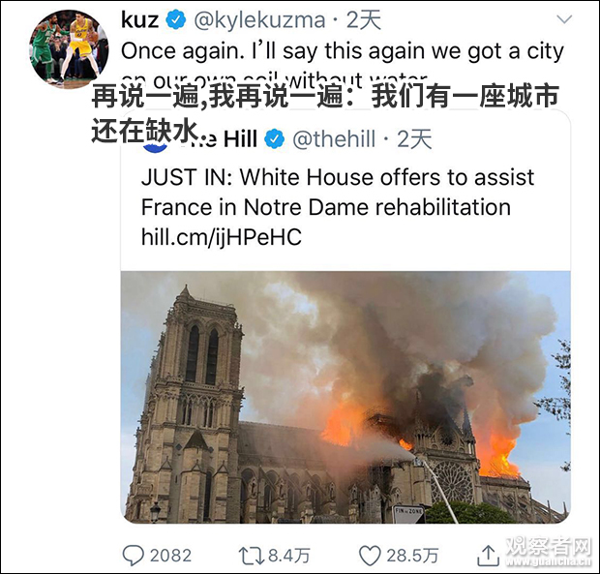Image resolution: width=600 pixels, height=574 pixels.
Task: Click The Hill's partially hidden avatar
Action: (155, 146)
